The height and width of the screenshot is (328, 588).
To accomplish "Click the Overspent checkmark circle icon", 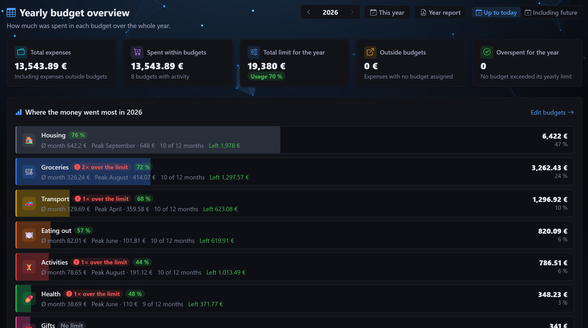I will pyautogui.click(x=487, y=52).
